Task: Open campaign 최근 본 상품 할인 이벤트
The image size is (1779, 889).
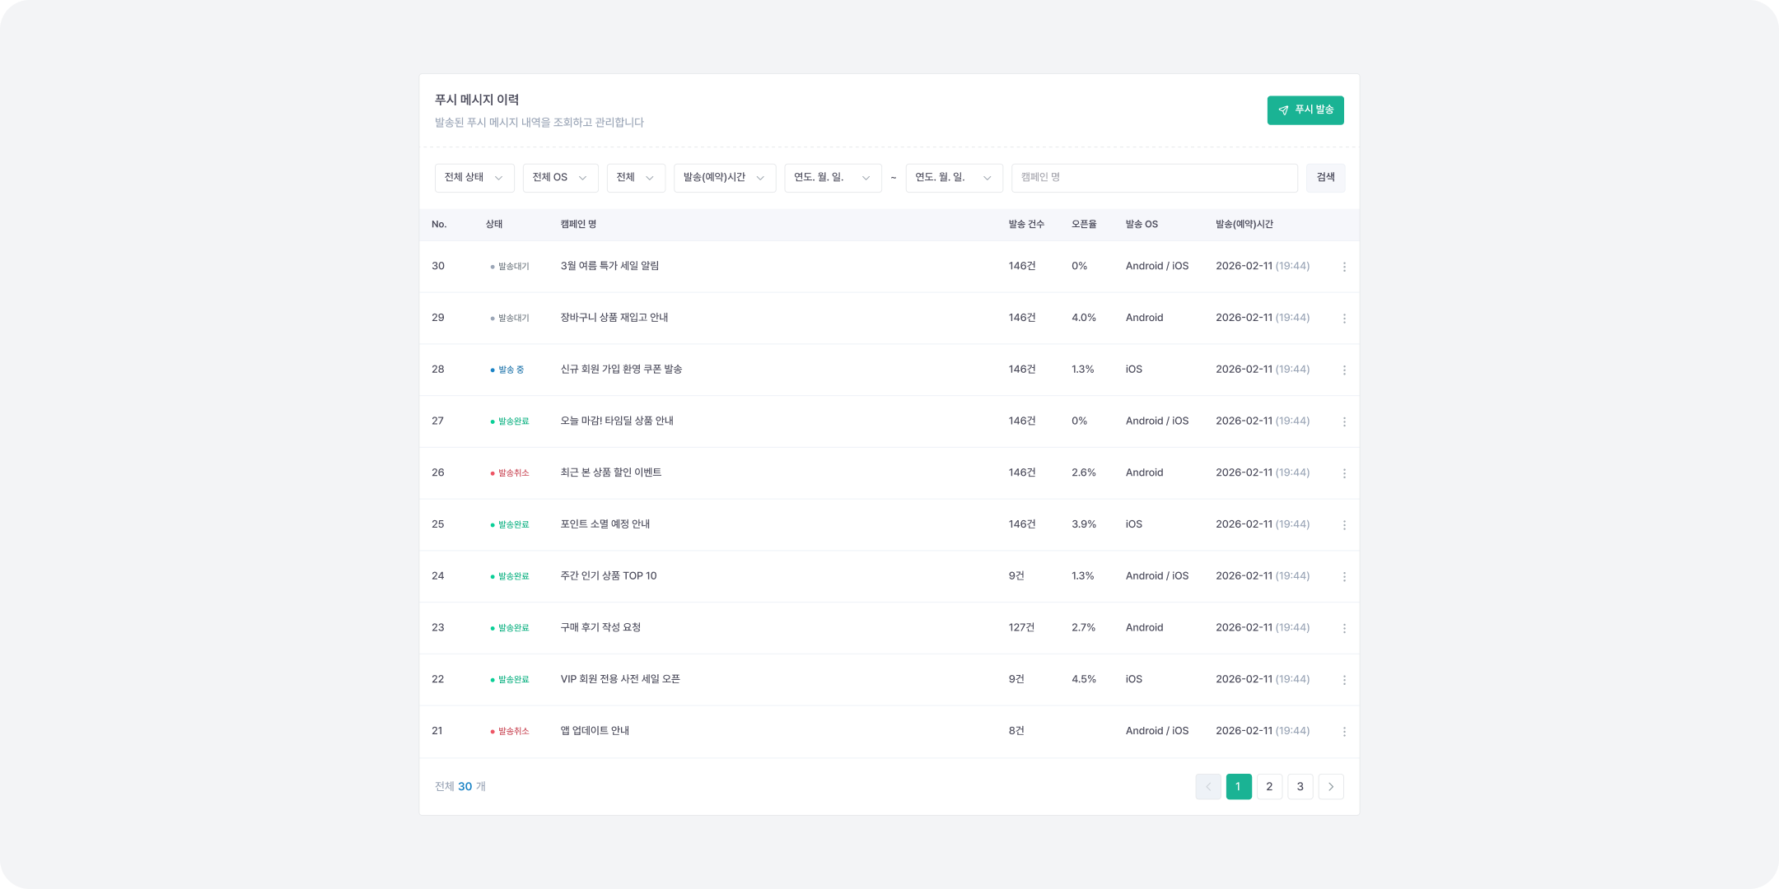Action: point(611,472)
